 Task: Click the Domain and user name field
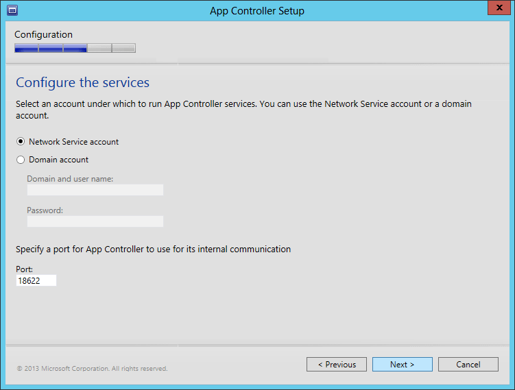95,190
